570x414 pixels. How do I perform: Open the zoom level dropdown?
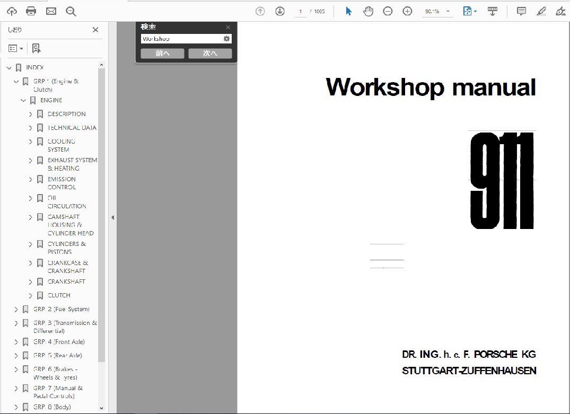pyautogui.click(x=448, y=11)
